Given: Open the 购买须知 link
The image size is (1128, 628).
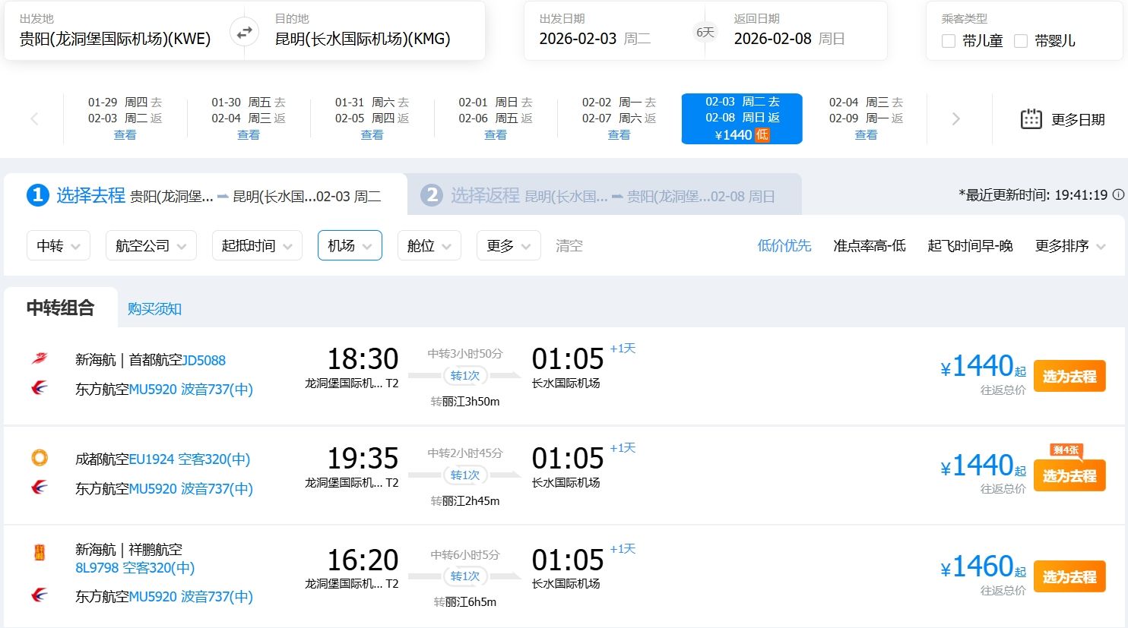Looking at the screenshot, I should 154,309.
